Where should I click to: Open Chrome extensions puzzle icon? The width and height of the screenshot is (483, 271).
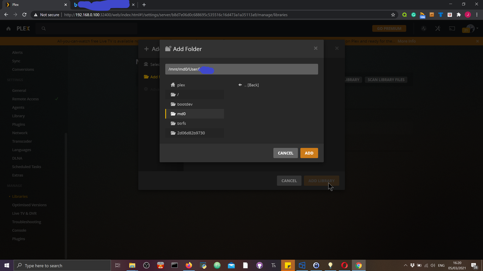click(x=458, y=15)
